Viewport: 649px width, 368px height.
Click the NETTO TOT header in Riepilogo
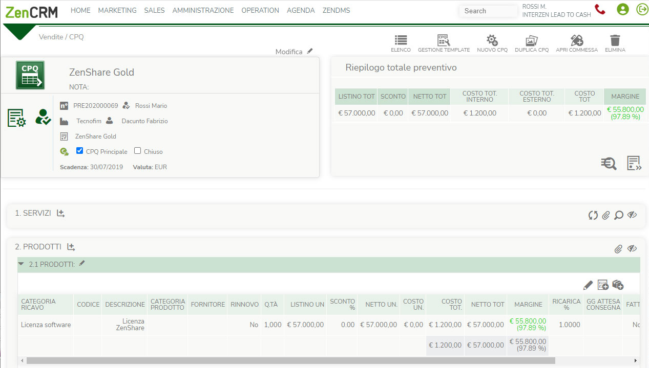point(430,96)
